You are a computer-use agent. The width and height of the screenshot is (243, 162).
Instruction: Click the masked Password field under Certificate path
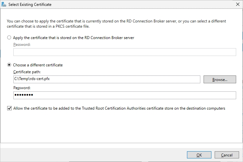[x=124, y=95]
